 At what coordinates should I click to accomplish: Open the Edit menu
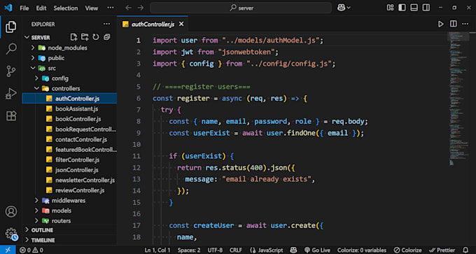coord(41,8)
